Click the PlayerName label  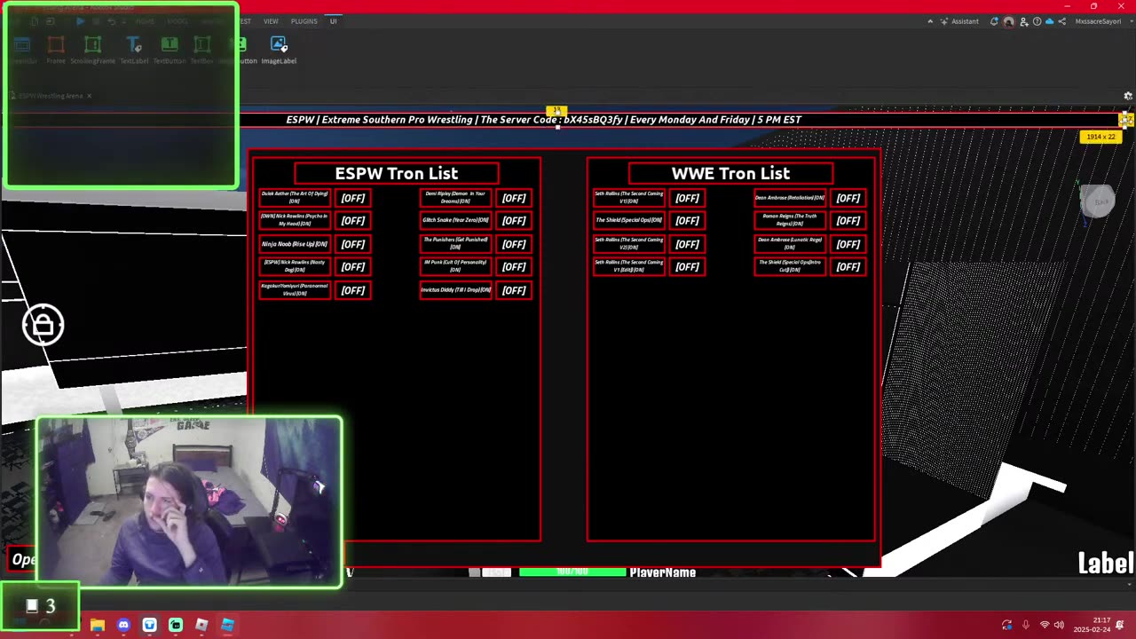(662, 572)
